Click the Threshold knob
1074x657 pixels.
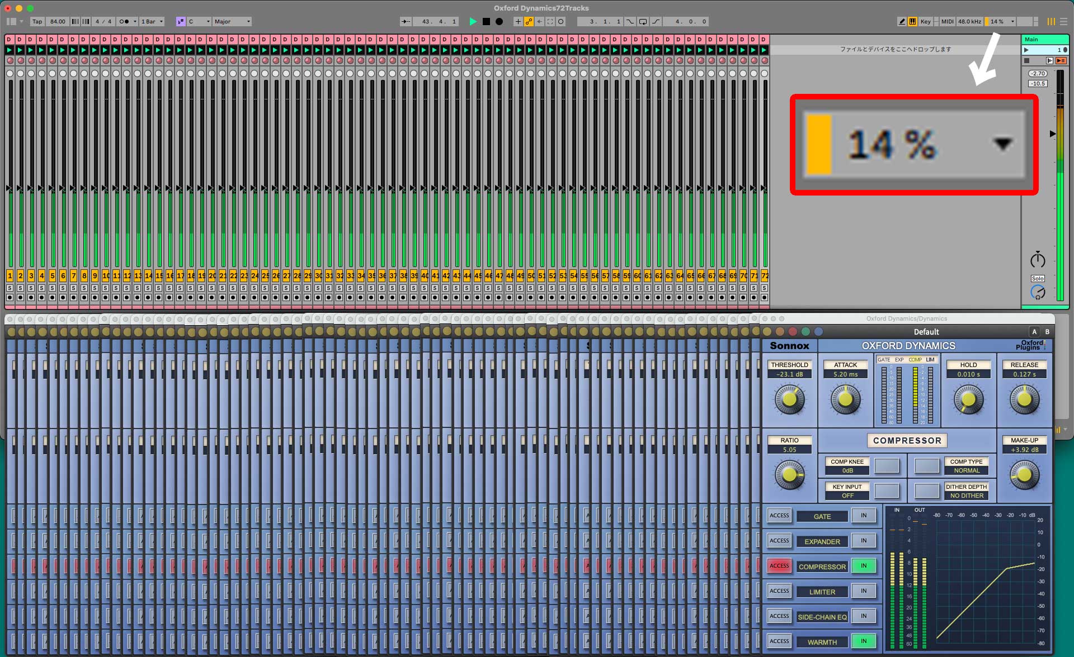[x=789, y=399]
